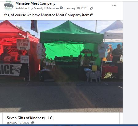Click the post text about Manatee Meat Company items
The height and width of the screenshot is (126, 138).
[48, 15]
